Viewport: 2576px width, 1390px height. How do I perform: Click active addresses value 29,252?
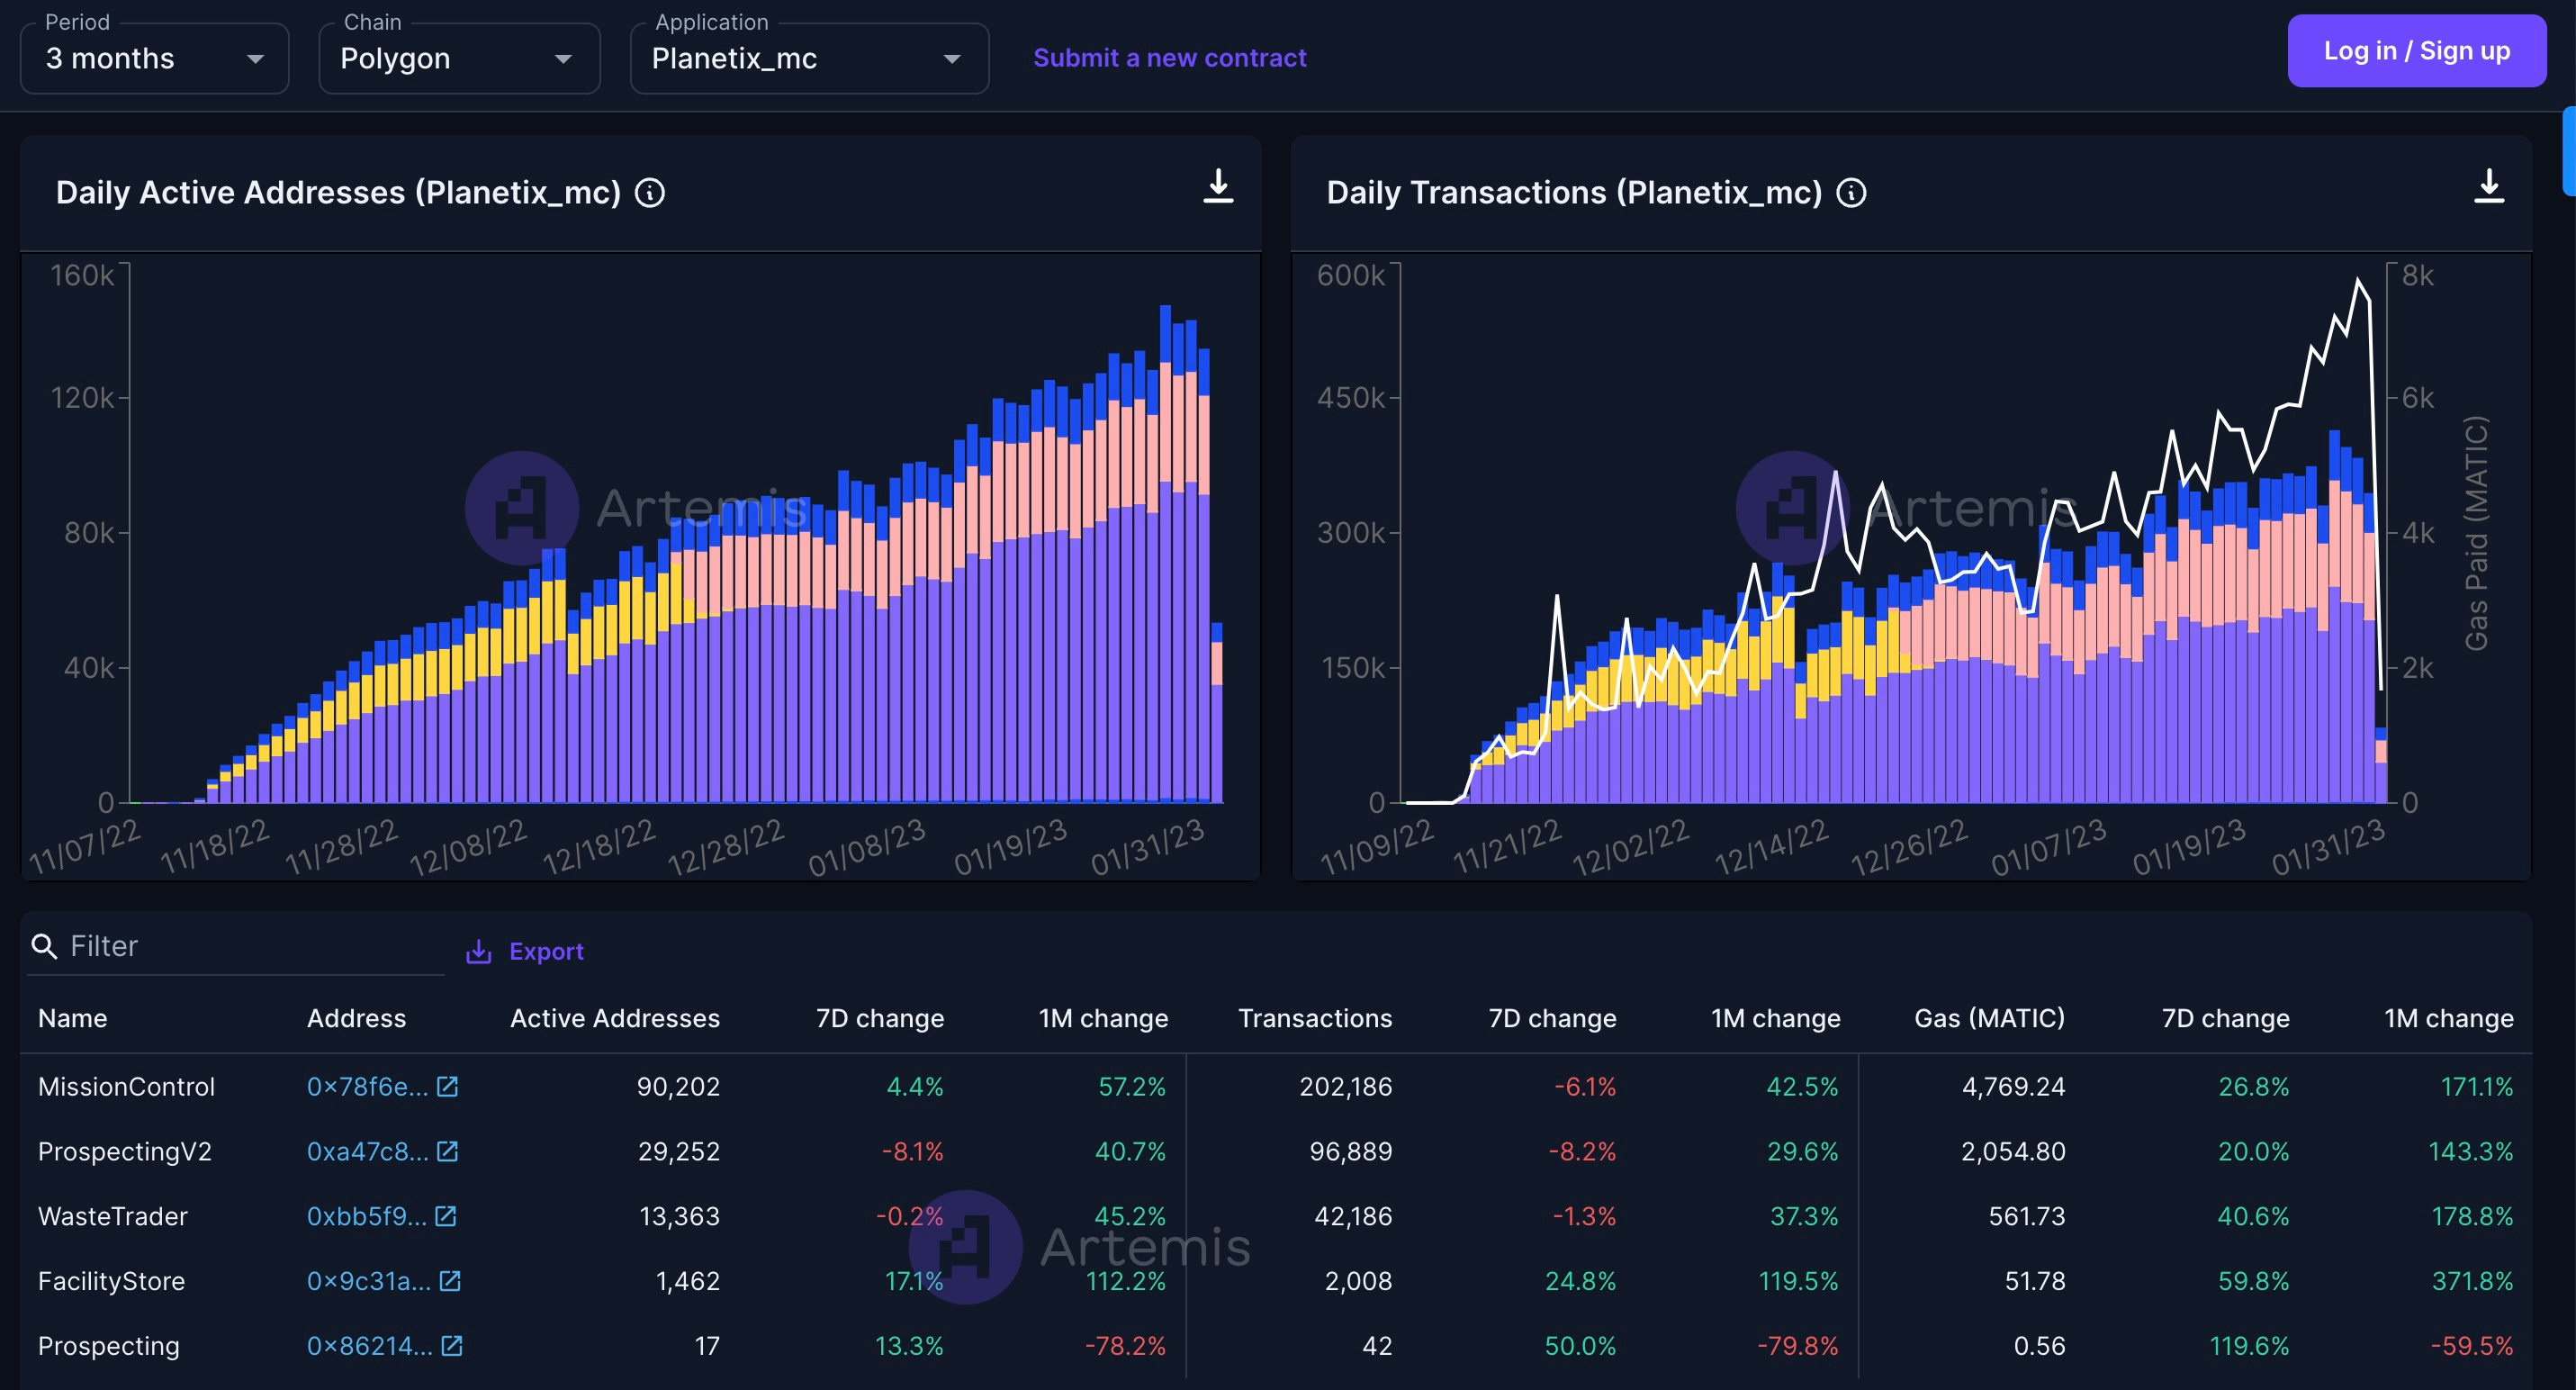click(x=679, y=1151)
